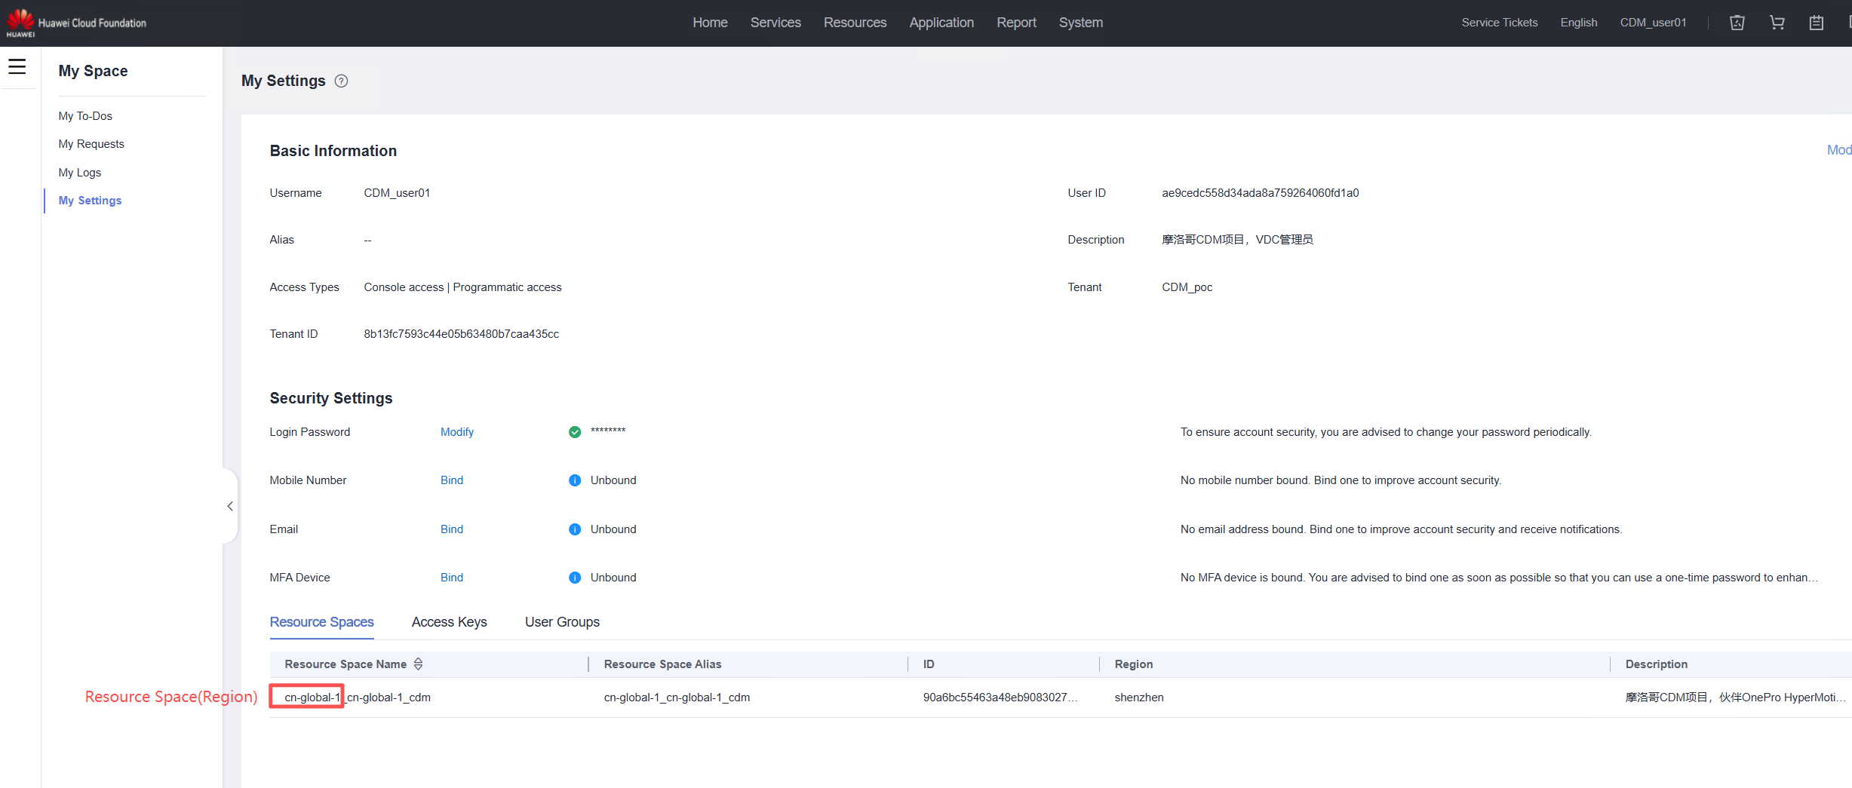
Task: Go to My Requests
Action: click(91, 144)
